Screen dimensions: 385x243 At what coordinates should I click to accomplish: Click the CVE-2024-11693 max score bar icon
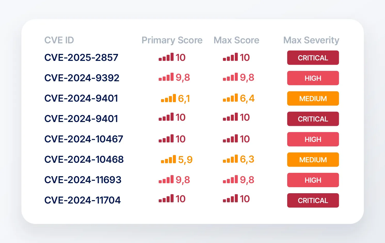230,179
